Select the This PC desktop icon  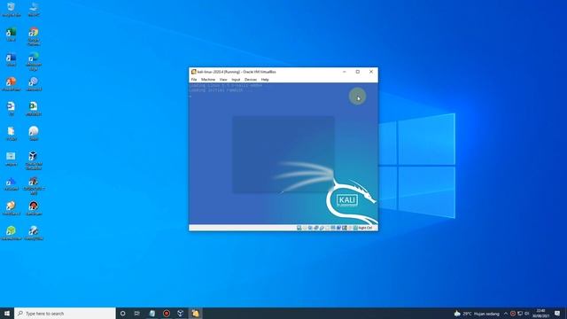coord(34,9)
